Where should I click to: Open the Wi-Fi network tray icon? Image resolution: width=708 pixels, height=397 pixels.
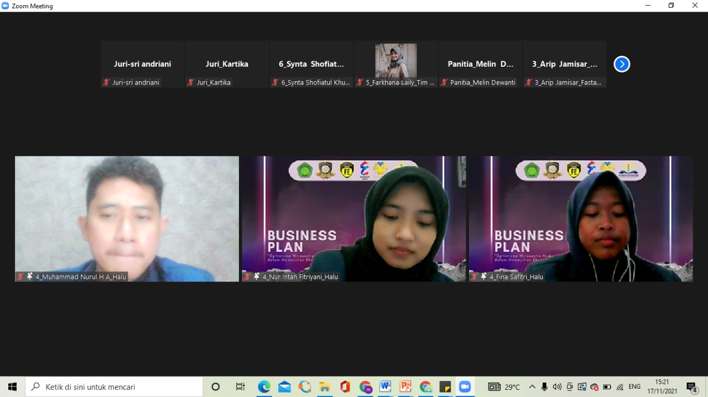click(620, 387)
